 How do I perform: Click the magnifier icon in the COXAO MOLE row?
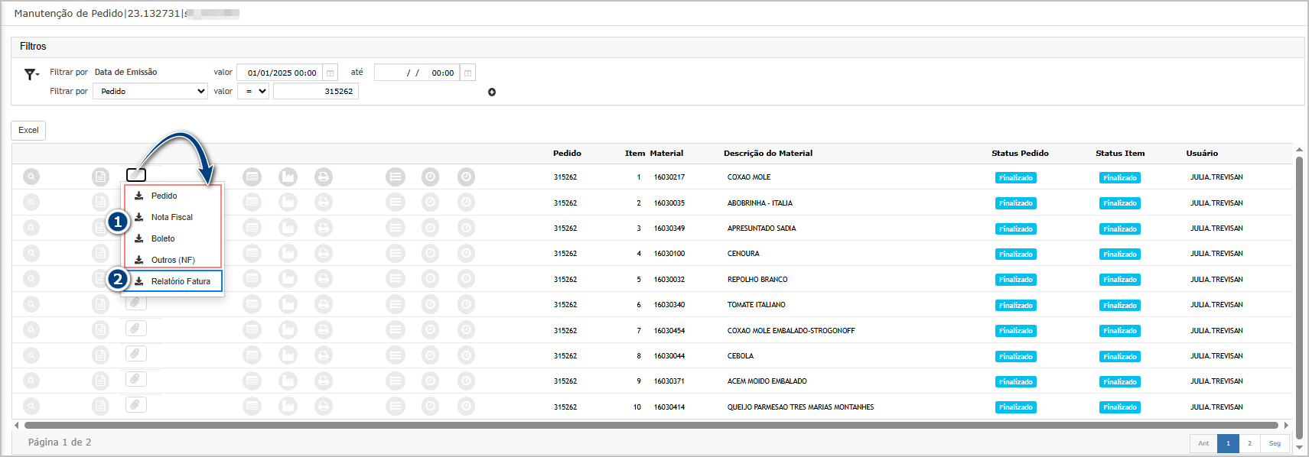coord(31,177)
